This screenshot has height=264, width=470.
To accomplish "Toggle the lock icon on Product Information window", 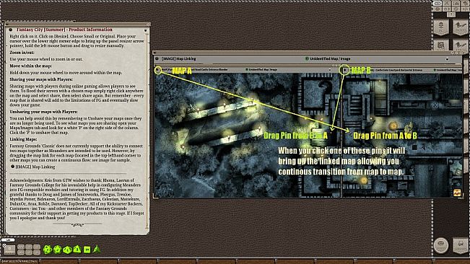I will coord(146,30).
